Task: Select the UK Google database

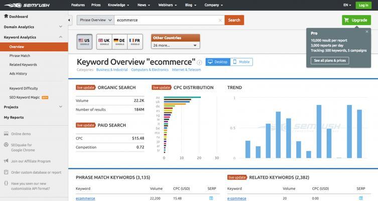Action: tap(104, 42)
